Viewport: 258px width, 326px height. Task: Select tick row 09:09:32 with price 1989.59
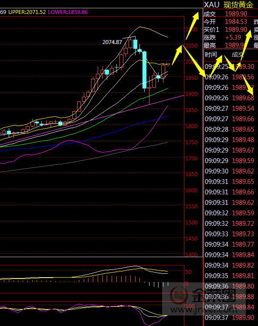(230, 213)
